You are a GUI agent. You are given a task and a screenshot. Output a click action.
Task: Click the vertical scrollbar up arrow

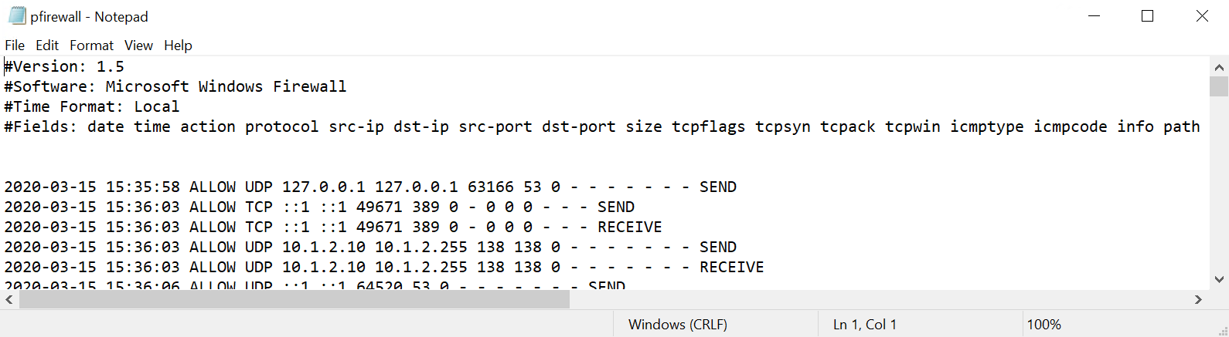click(x=1219, y=67)
